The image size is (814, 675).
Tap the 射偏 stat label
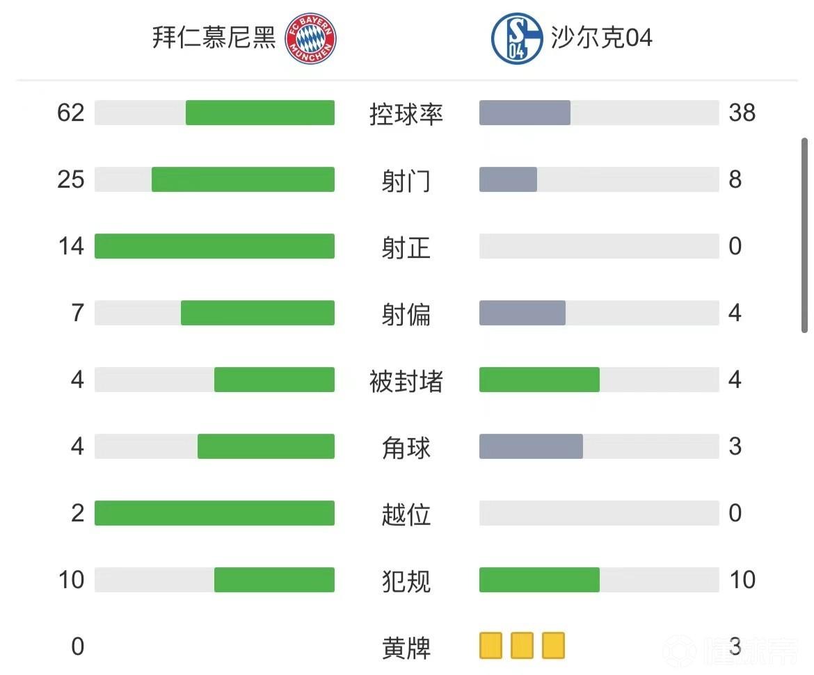(x=406, y=314)
